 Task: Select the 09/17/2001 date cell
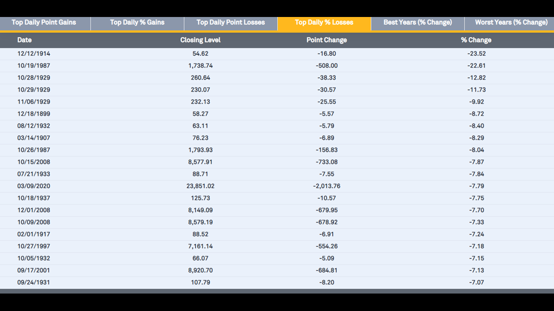point(34,271)
